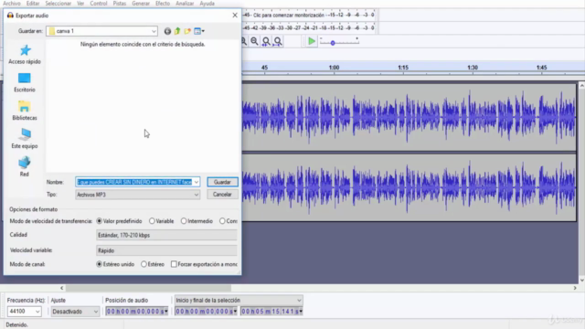Open Acceso rápido in sidebar
The height and width of the screenshot is (329, 585).
25,55
